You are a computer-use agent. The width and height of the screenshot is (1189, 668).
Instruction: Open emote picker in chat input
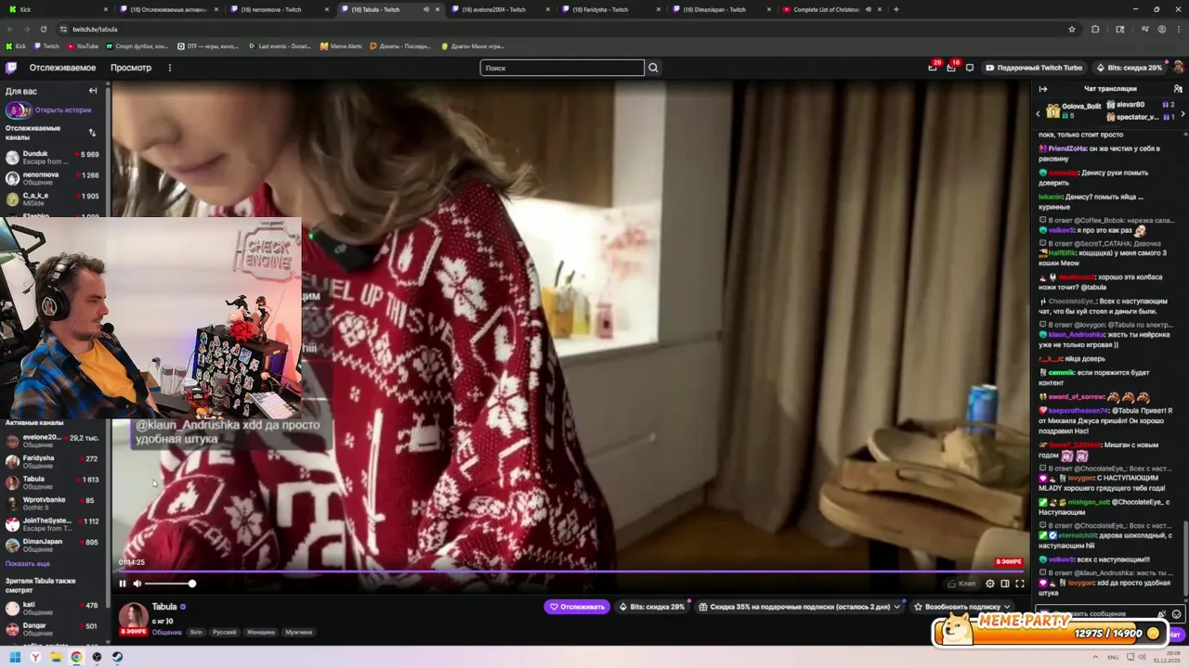tap(1176, 614)
